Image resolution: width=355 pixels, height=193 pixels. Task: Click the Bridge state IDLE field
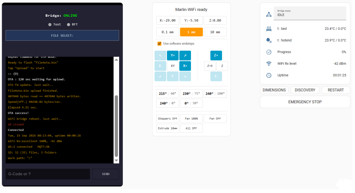[x=310, y=13]
